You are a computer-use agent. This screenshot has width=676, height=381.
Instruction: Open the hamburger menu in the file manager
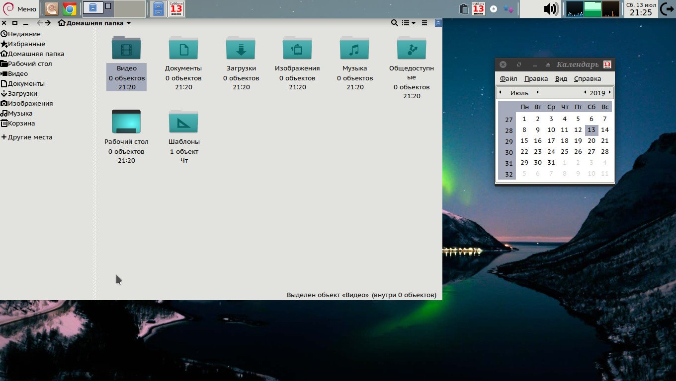tap(424, 23)
